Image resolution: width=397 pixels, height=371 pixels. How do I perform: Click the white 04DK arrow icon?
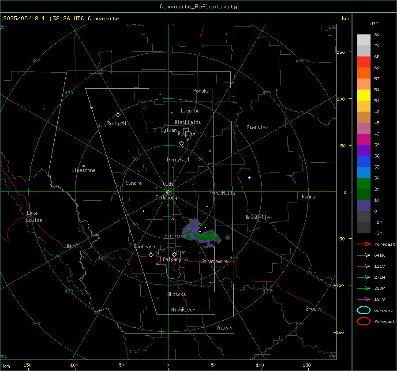coord(363,255)
